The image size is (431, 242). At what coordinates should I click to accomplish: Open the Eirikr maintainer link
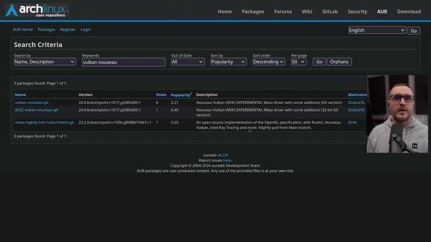tap(352, 122)
